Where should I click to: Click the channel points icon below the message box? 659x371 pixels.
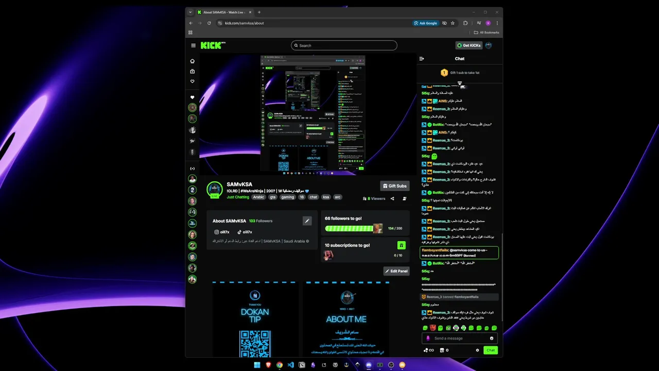click(428, 350)
